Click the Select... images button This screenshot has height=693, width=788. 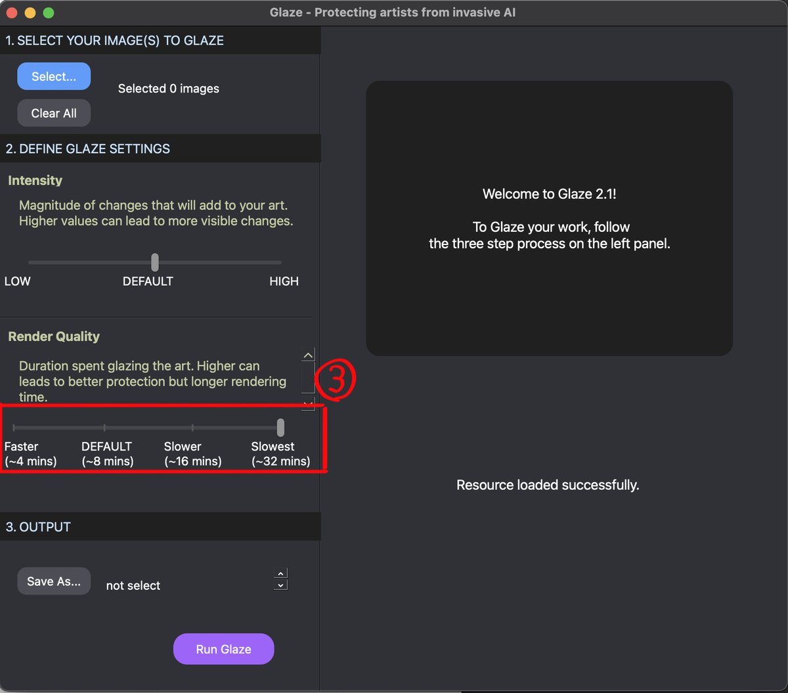[54, 77]
